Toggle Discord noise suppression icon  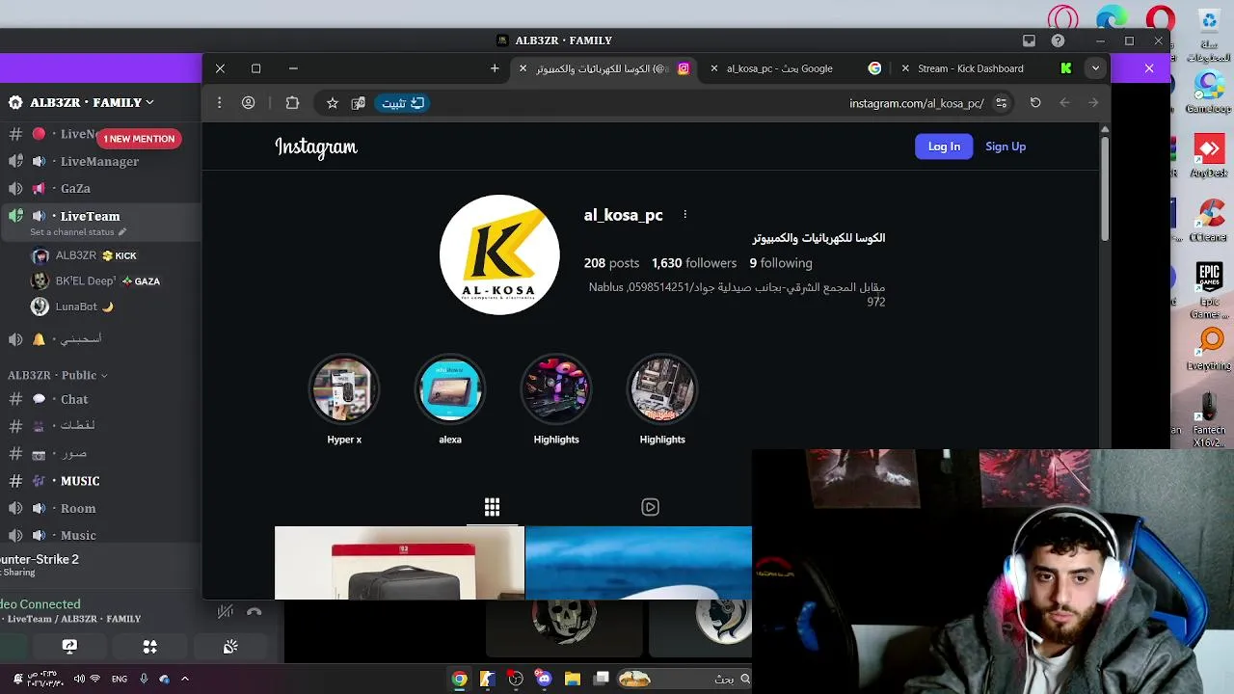coord(225,611)
